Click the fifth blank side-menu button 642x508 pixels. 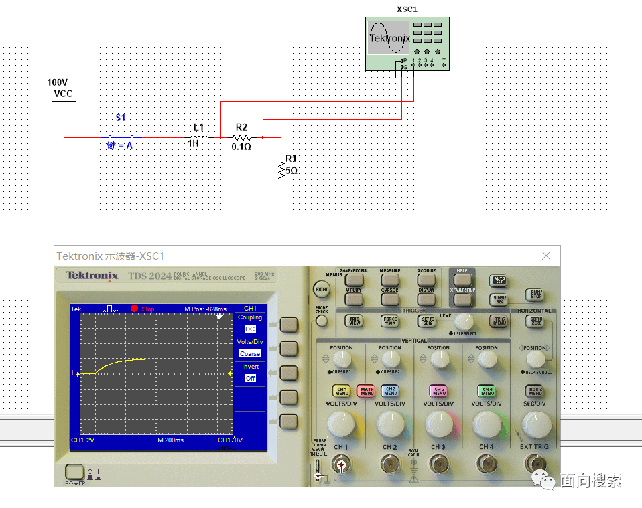289,421
